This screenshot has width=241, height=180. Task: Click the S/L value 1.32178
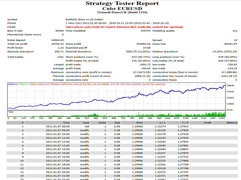pos(160,134)
